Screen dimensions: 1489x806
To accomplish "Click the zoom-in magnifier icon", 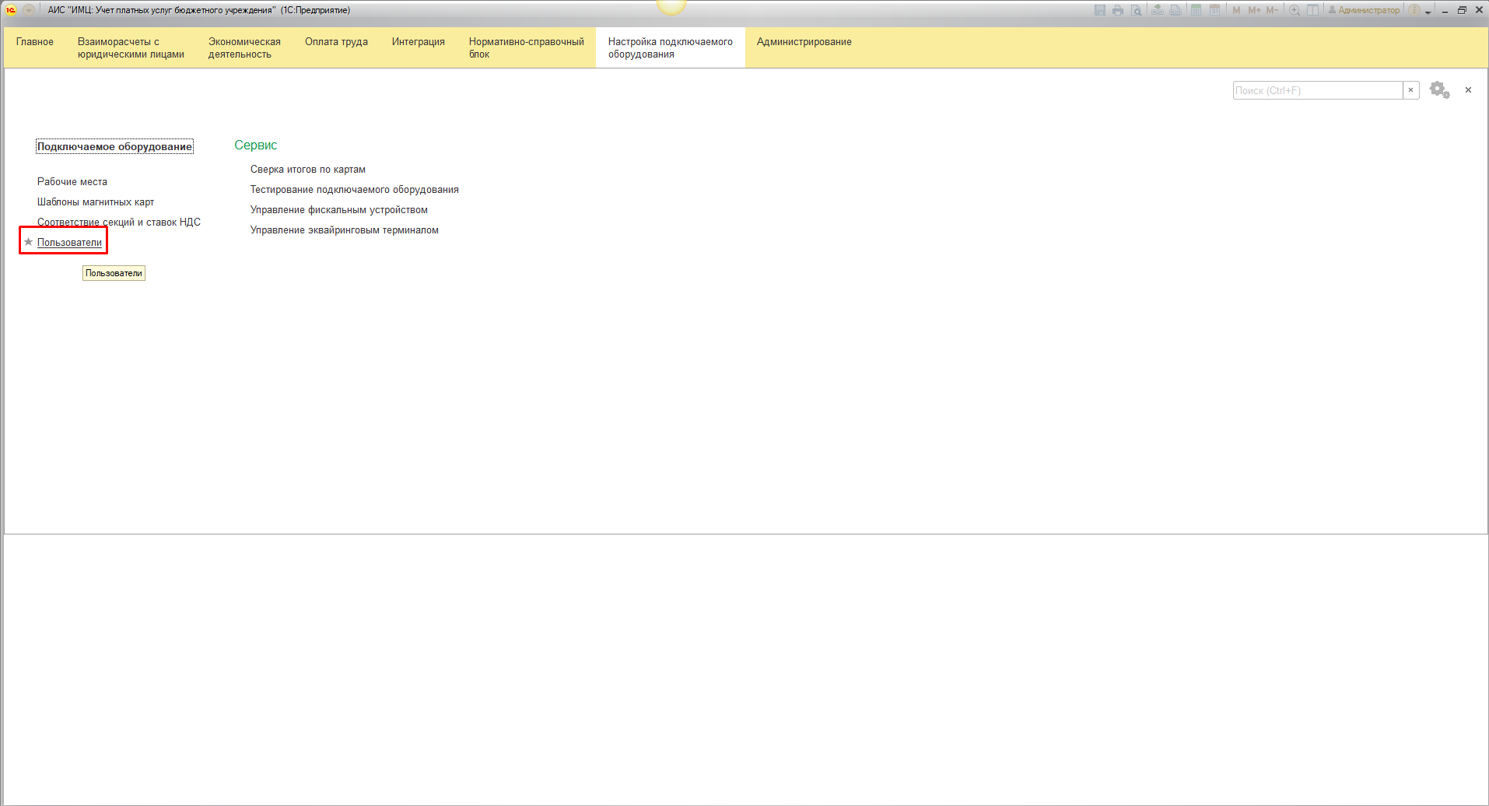I will click(1295, 10).
